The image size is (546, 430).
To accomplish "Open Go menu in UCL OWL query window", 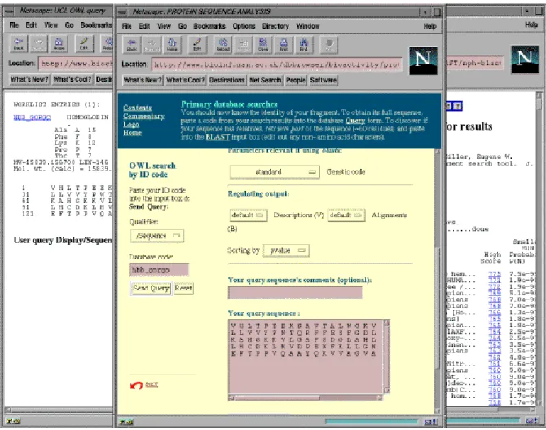I will click(69, 25).
